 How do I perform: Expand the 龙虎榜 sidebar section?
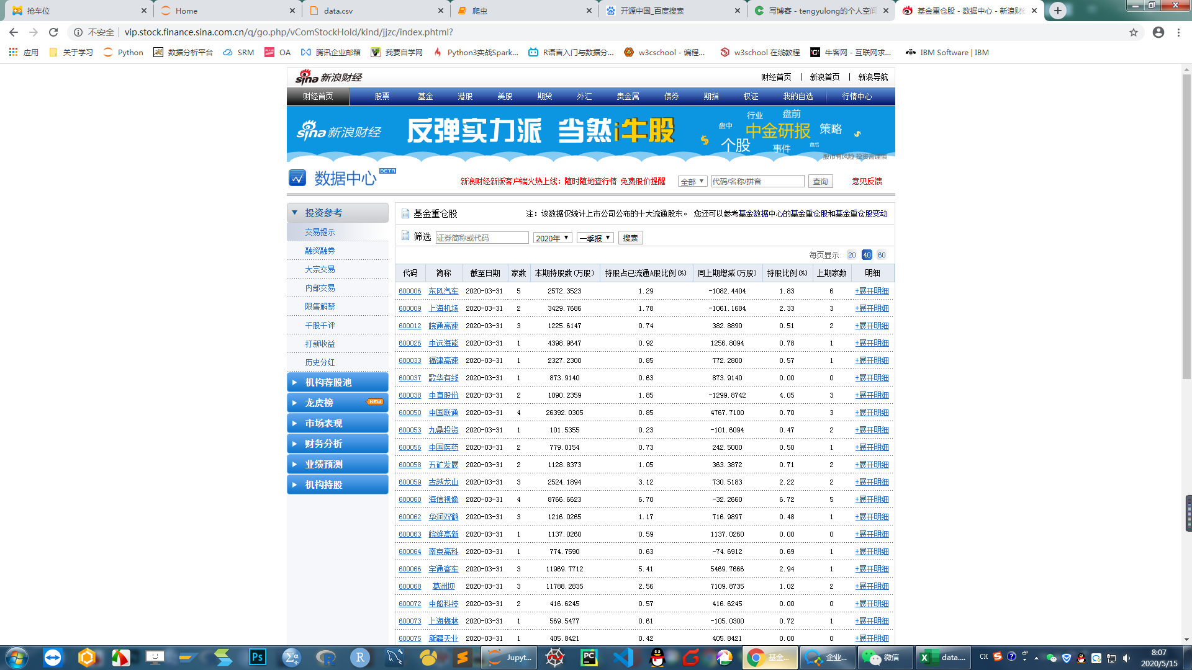click(338, 403)
